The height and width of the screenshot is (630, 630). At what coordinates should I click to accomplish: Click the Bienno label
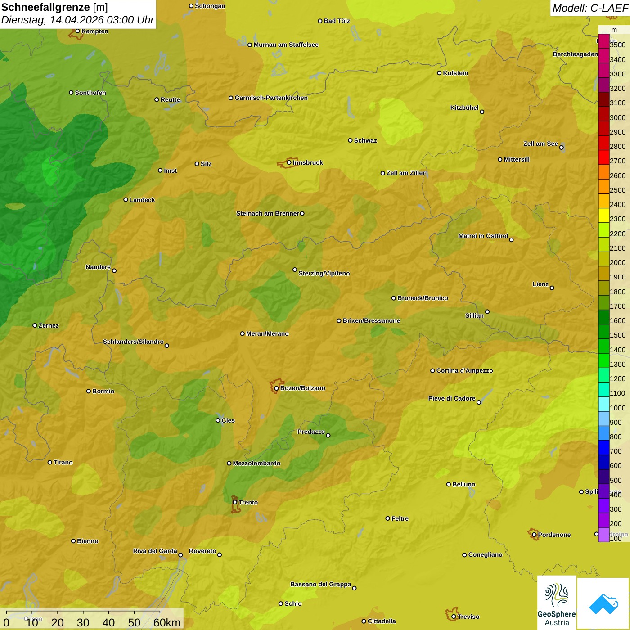tap(88, 541)
